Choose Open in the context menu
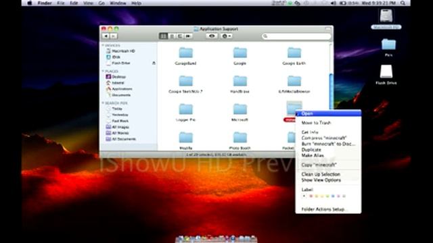This screenshot has width=433, height=243. point(328,113)
